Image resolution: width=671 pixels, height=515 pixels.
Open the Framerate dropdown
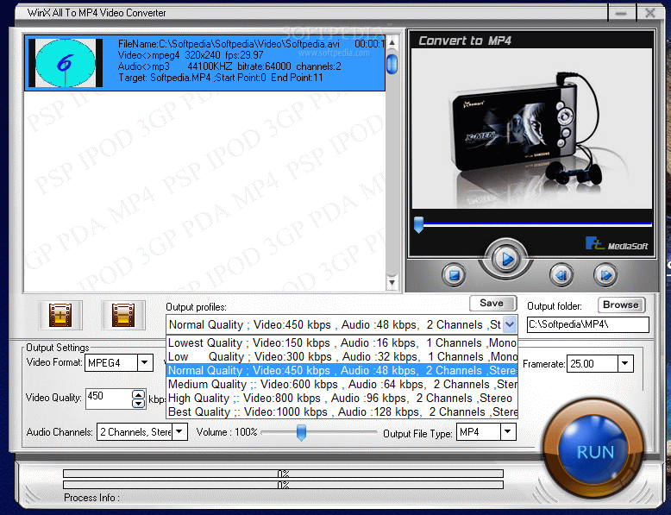(624, 363)
